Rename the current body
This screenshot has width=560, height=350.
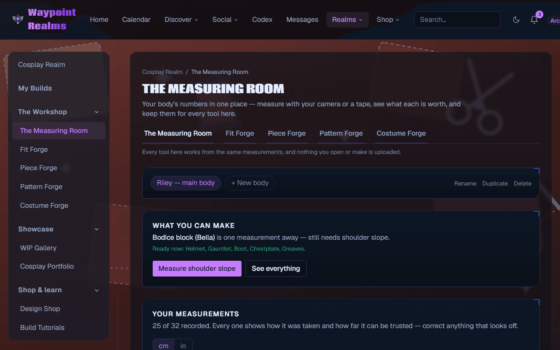pos(465,184)
